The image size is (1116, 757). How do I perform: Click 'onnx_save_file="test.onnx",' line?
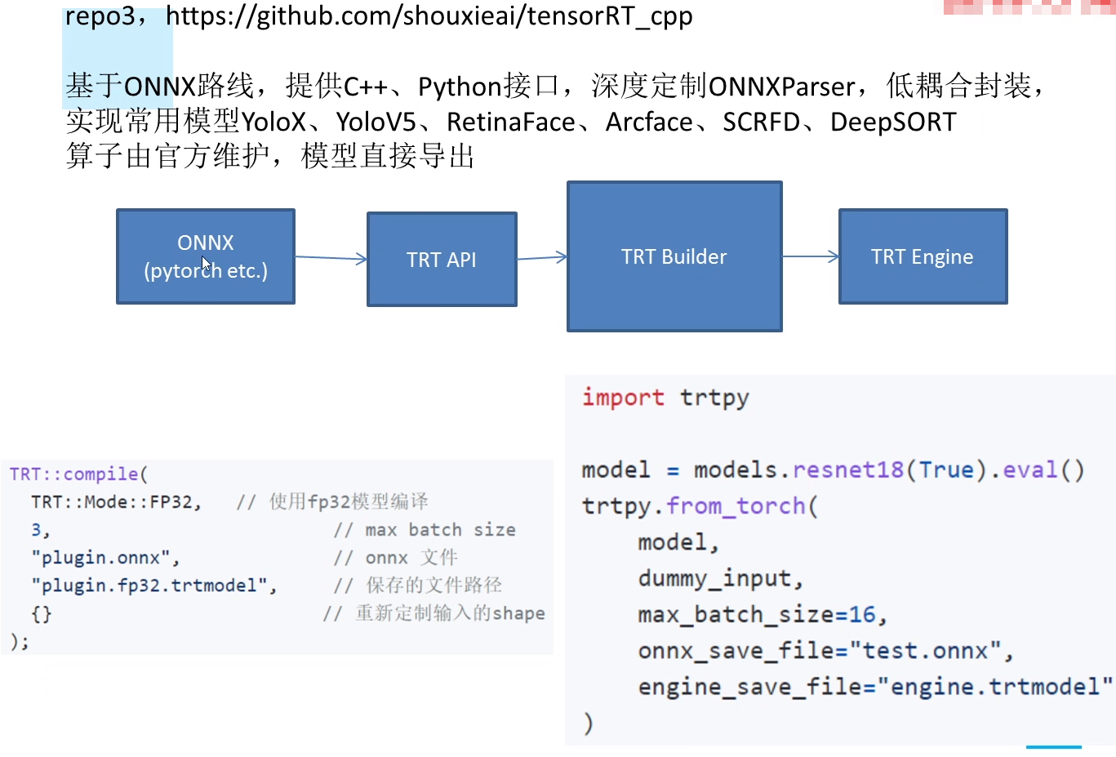[x=825, y=651]
